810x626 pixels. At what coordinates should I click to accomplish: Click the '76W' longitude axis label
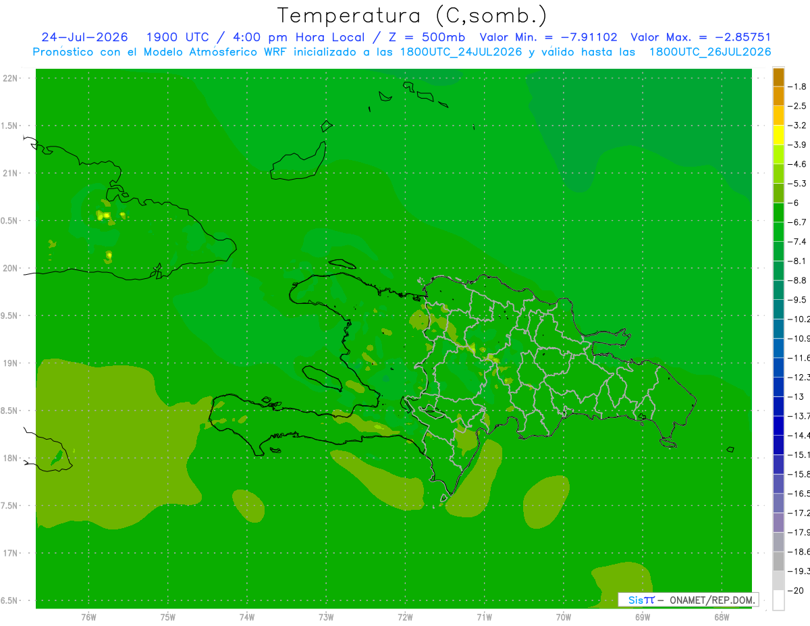(88, 617)
